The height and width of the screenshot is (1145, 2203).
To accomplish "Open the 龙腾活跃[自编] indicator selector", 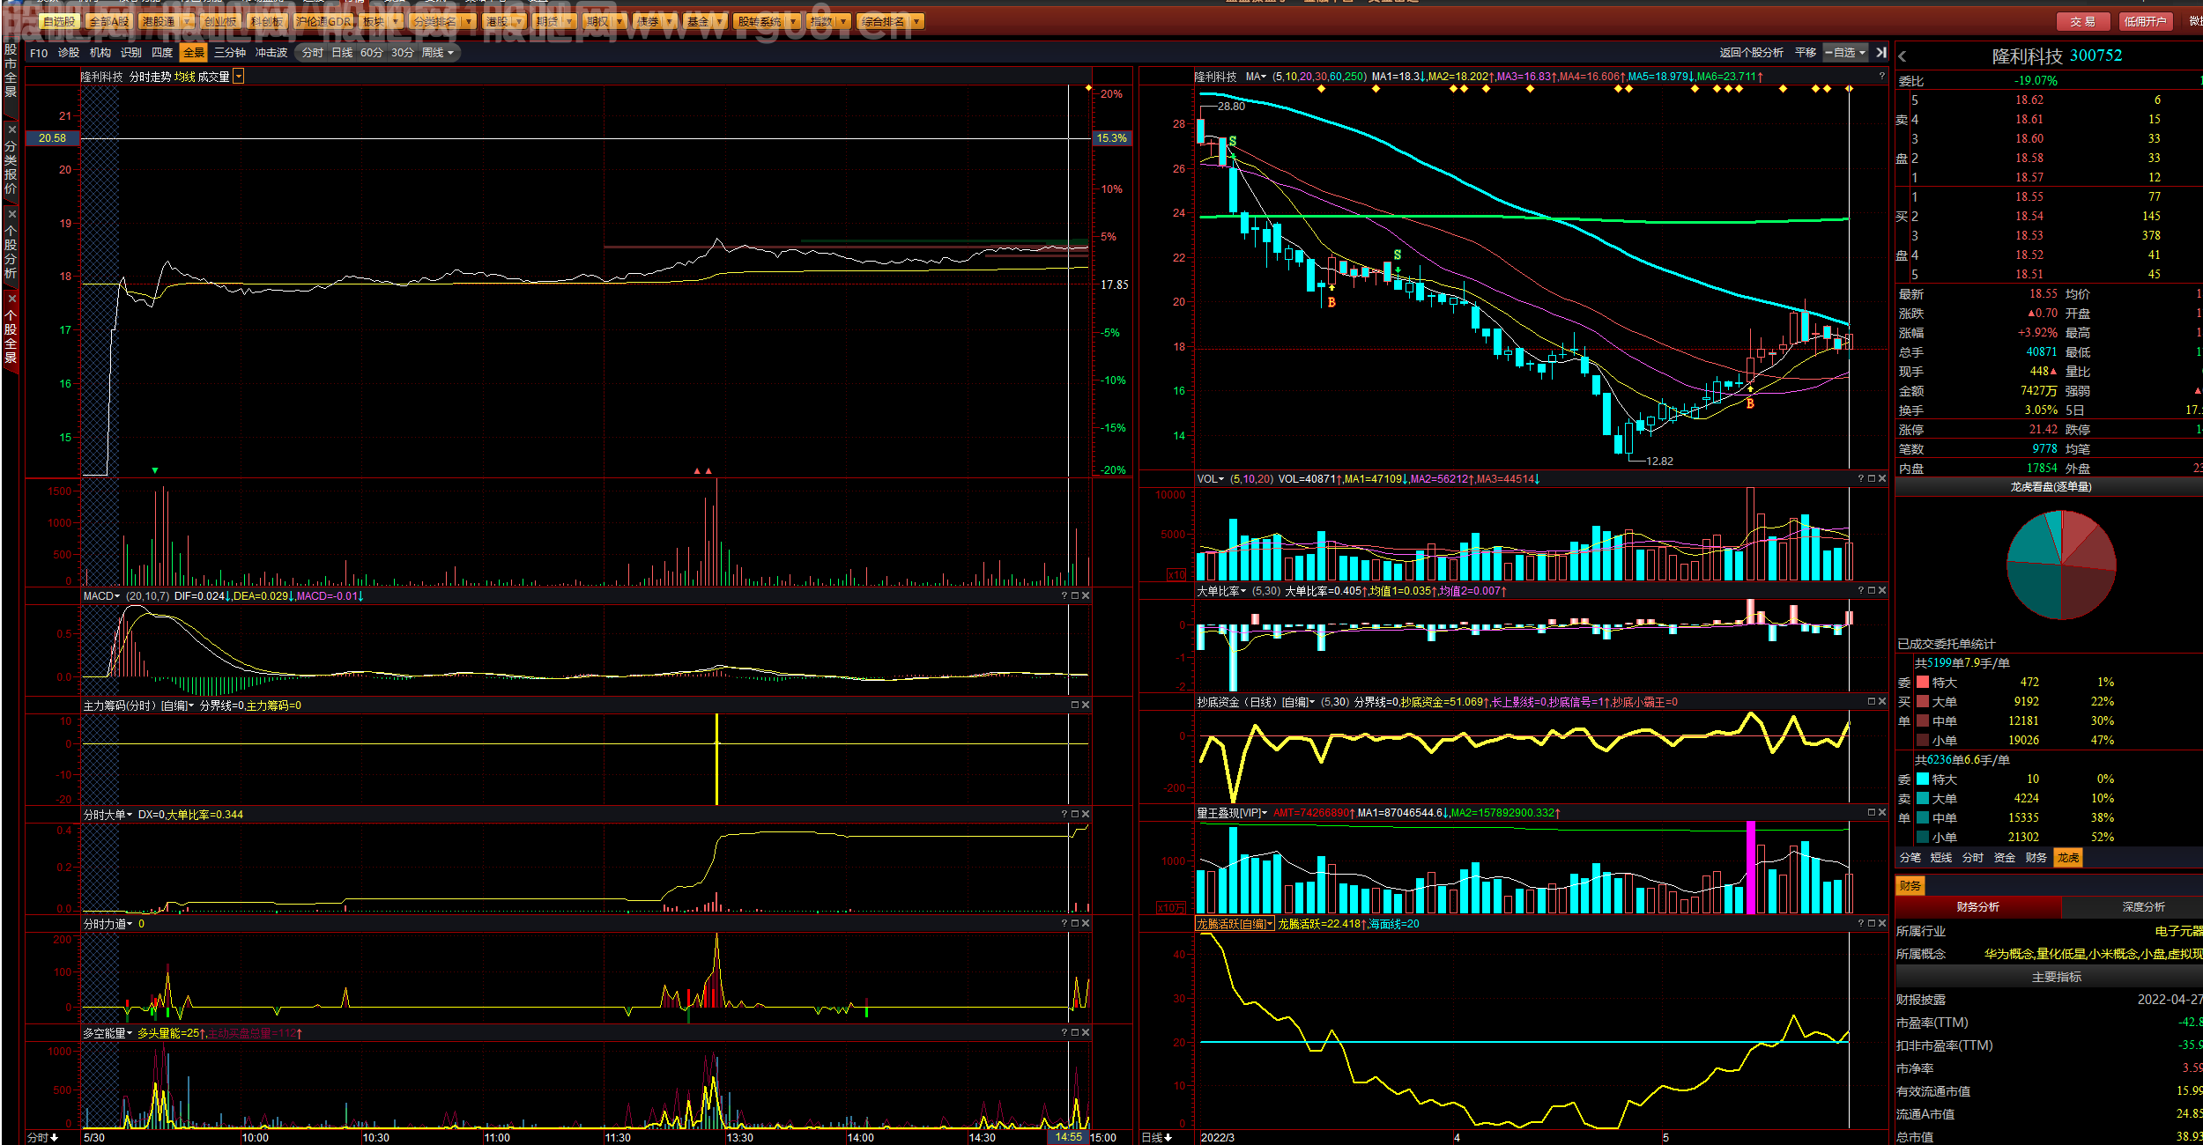I will click(x=1235, y=924).
